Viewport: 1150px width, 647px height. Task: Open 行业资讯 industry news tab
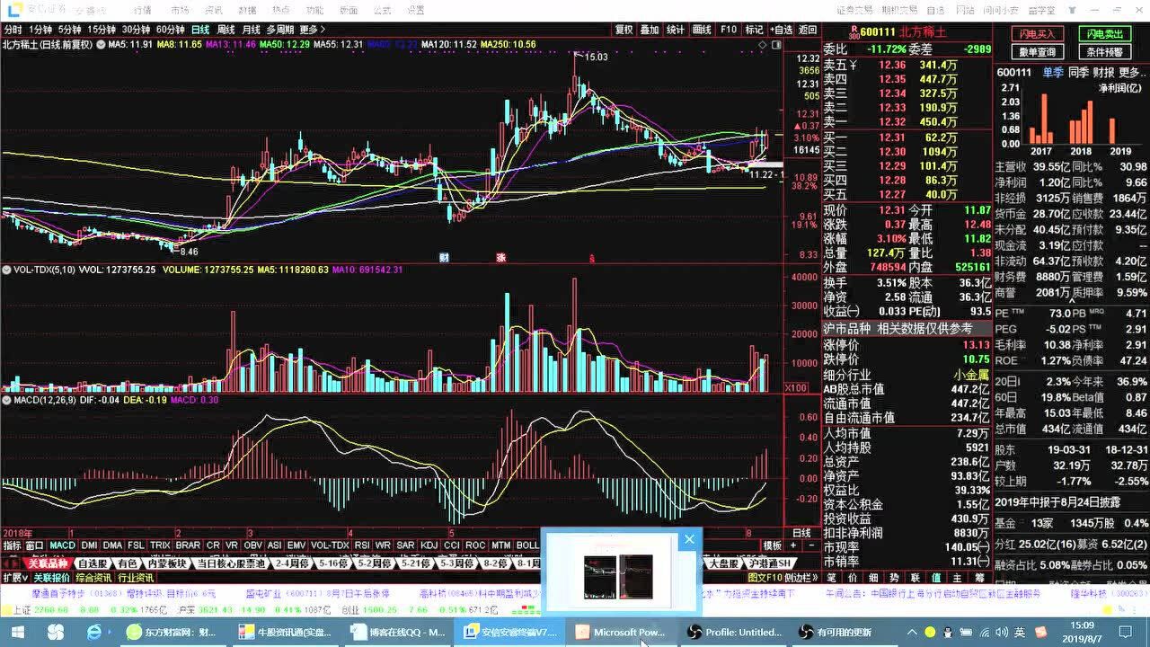pyautogui.click(x=136, y=578)
